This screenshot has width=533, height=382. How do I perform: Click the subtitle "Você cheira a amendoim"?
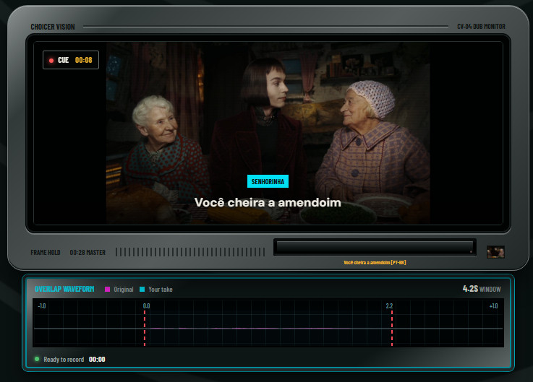268,202
